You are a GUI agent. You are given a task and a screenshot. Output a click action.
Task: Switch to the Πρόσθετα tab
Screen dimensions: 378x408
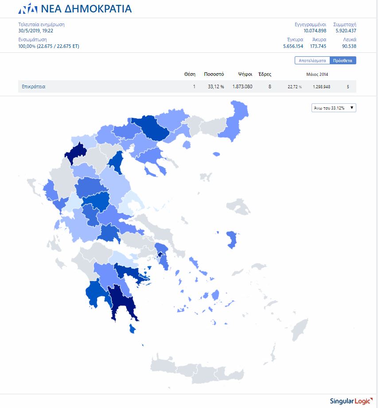coord(343,60)
